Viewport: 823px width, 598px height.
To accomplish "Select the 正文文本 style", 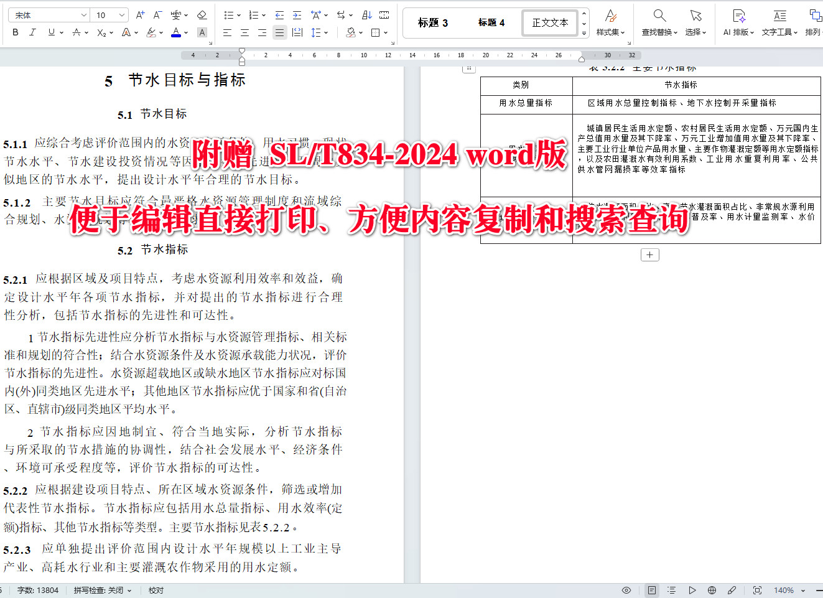I will (550, 22).
